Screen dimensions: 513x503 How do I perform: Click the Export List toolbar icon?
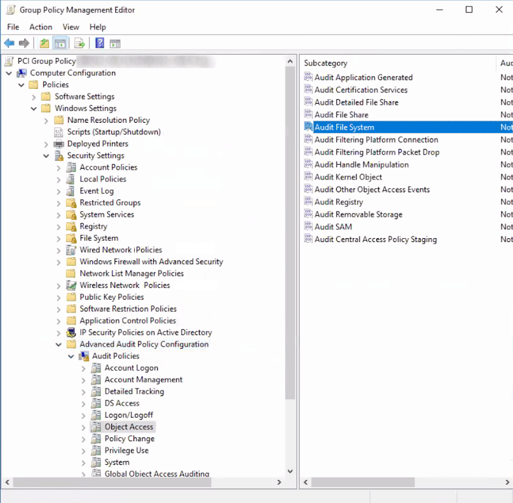pos(79,43)
